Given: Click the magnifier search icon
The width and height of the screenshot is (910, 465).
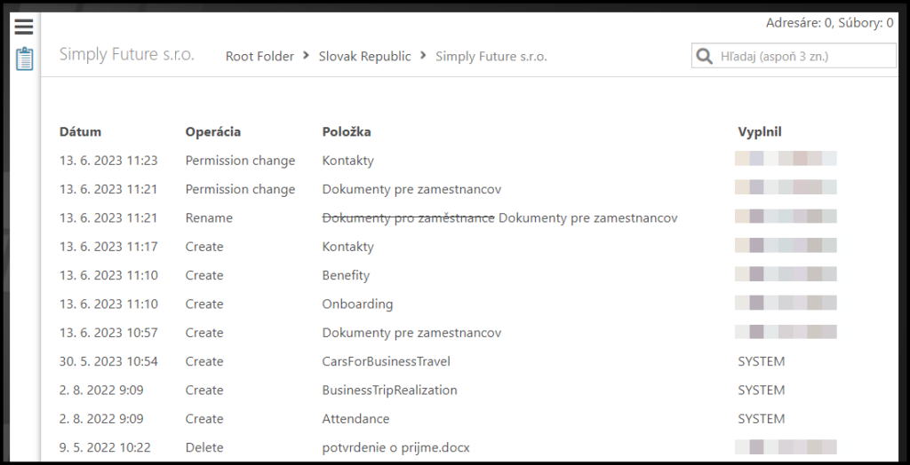Looking at the screenshot, I should coord(705,56).
